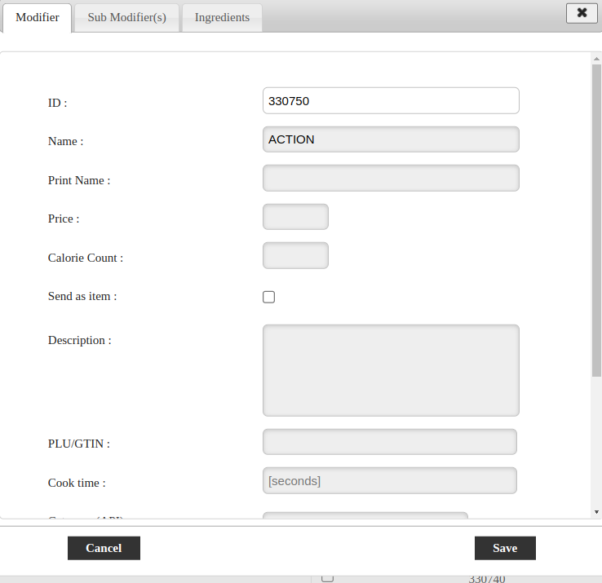Image resolution: width=602 pixels, height=583 pixels.
Task: Enable the Send as item checkbox
Action: point(269,297)
